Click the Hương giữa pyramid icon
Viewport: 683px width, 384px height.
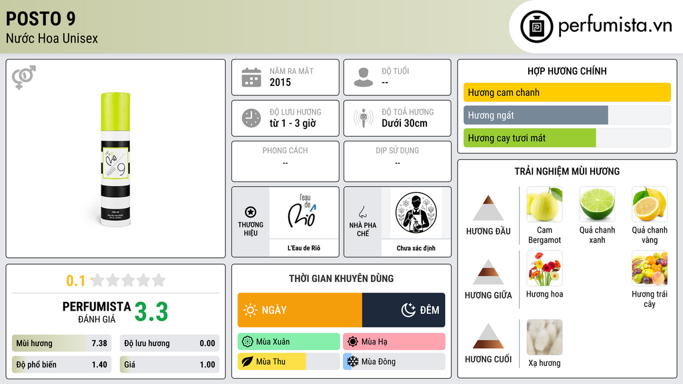click(x=488, y=272)
